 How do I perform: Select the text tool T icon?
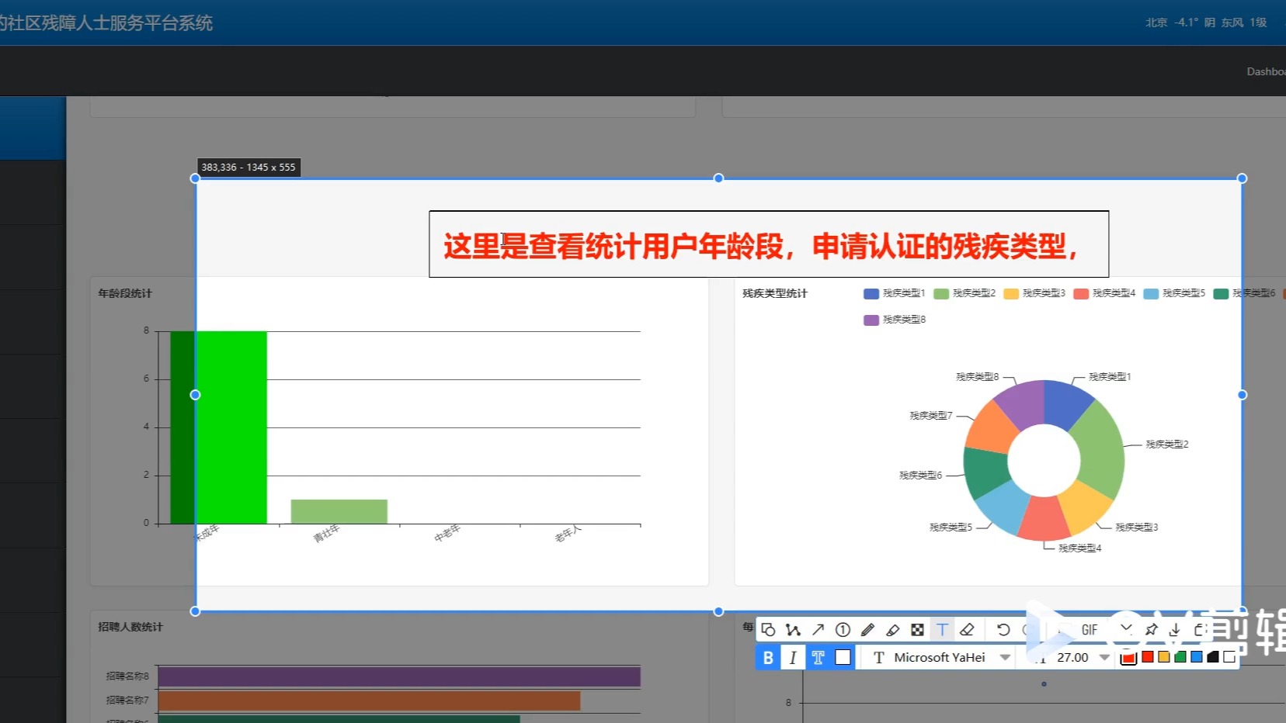click(x=942, y=629)
